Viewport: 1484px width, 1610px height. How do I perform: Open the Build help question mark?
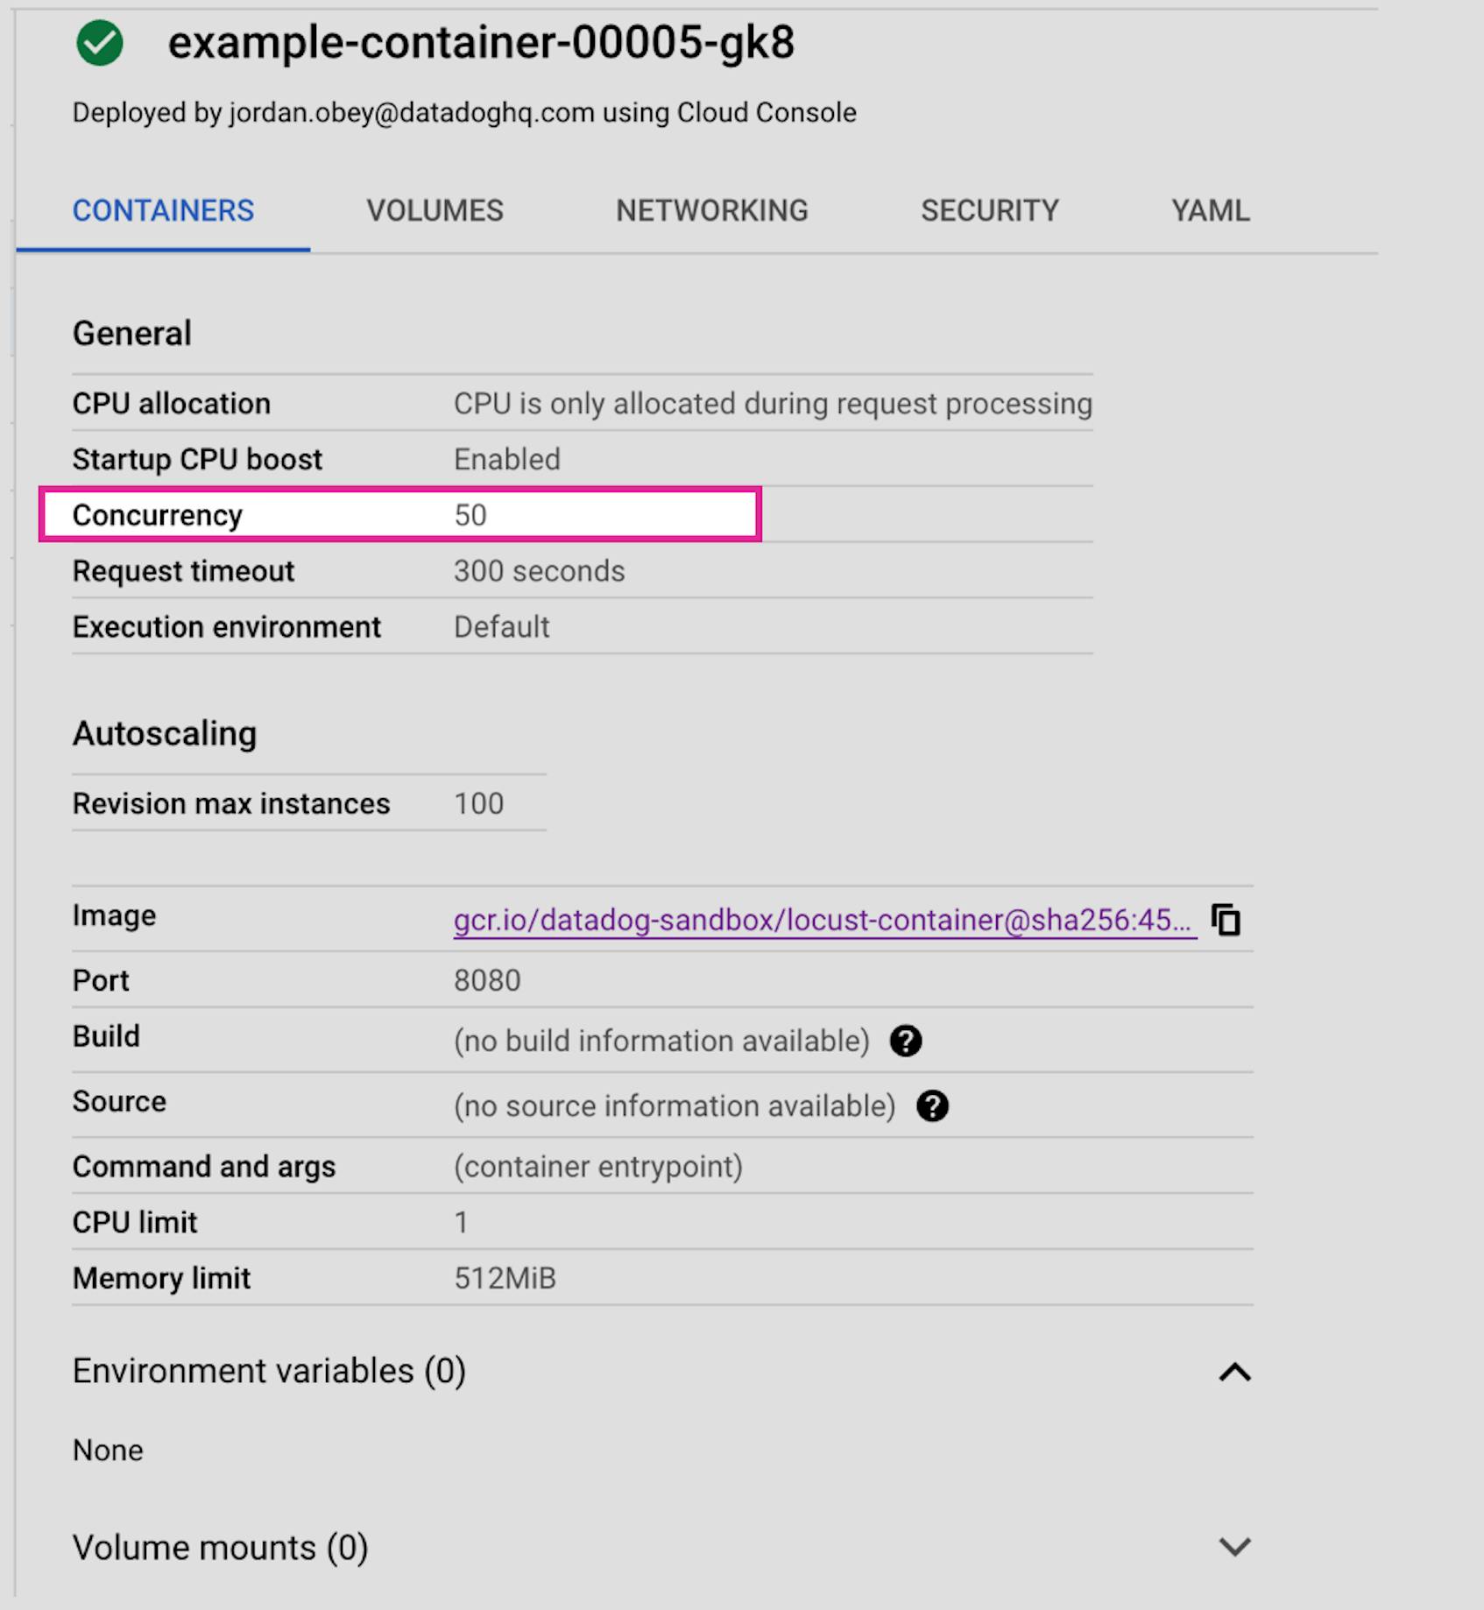[x=908, y=1041]
